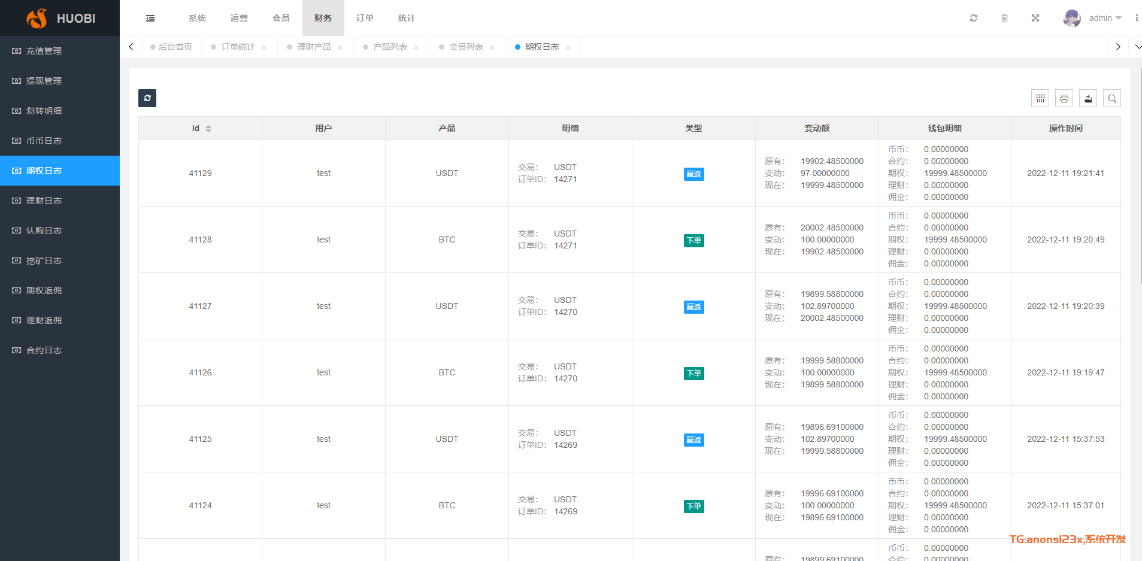Screen dimensions: 1142x561
Task: Open 期权日志 in the sidebar
Action: coord(60,171)
